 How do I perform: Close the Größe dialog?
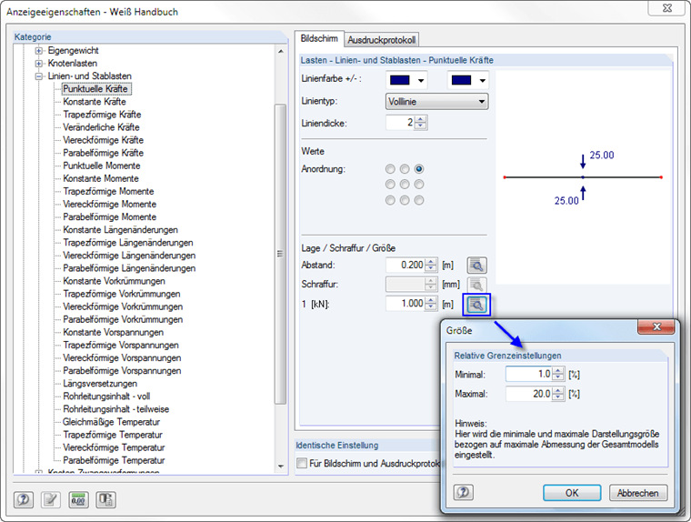pos(656,326)
